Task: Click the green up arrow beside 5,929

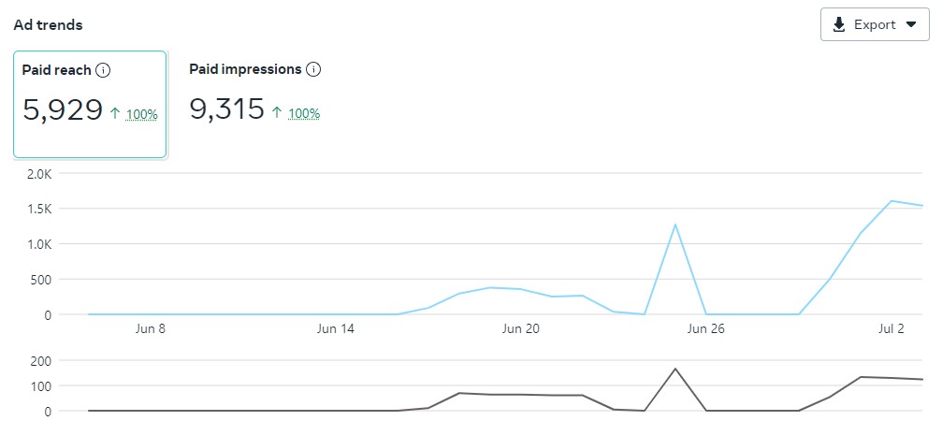Action: coord(115,114)
